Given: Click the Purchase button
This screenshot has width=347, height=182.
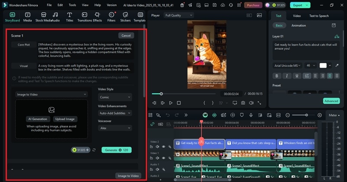Looking at the screenshot, I should (253, 5).
